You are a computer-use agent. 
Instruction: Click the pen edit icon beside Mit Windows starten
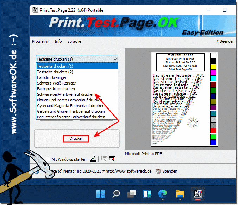tap(93, 159)
